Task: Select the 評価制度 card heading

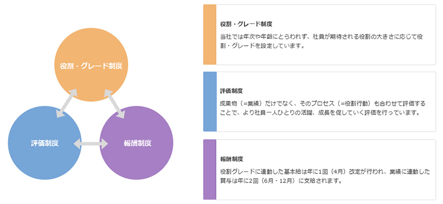Action: click(x=231, y=91)
